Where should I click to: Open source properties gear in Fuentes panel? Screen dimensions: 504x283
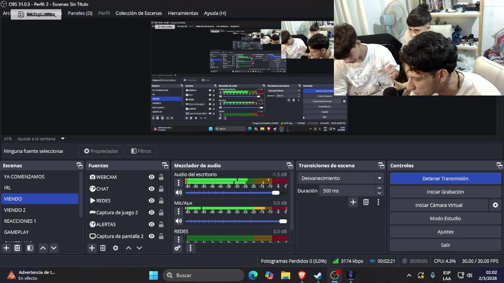pos(115,248)
